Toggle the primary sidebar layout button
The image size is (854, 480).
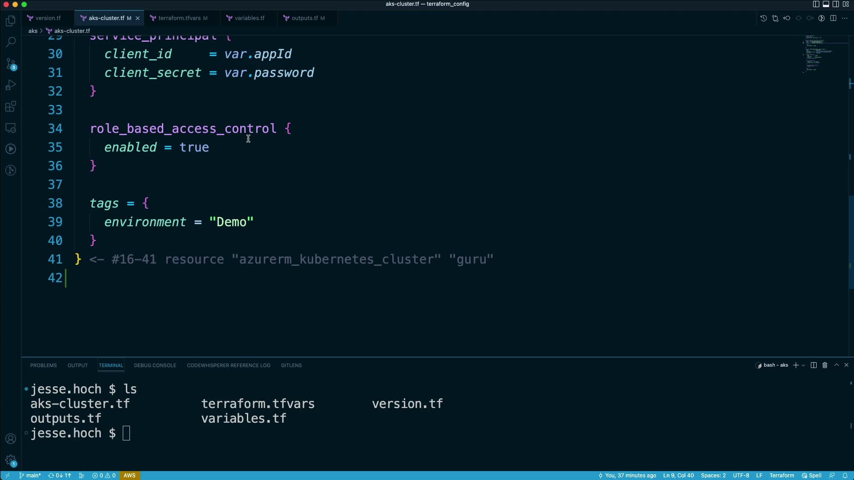pyautogui.click(x=816, y=4)
